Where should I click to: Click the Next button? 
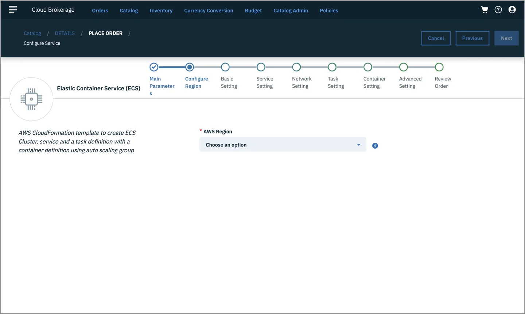point(506,38)
